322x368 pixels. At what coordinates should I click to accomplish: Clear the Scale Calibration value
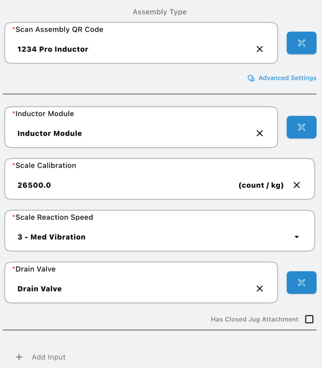(296, 185)
